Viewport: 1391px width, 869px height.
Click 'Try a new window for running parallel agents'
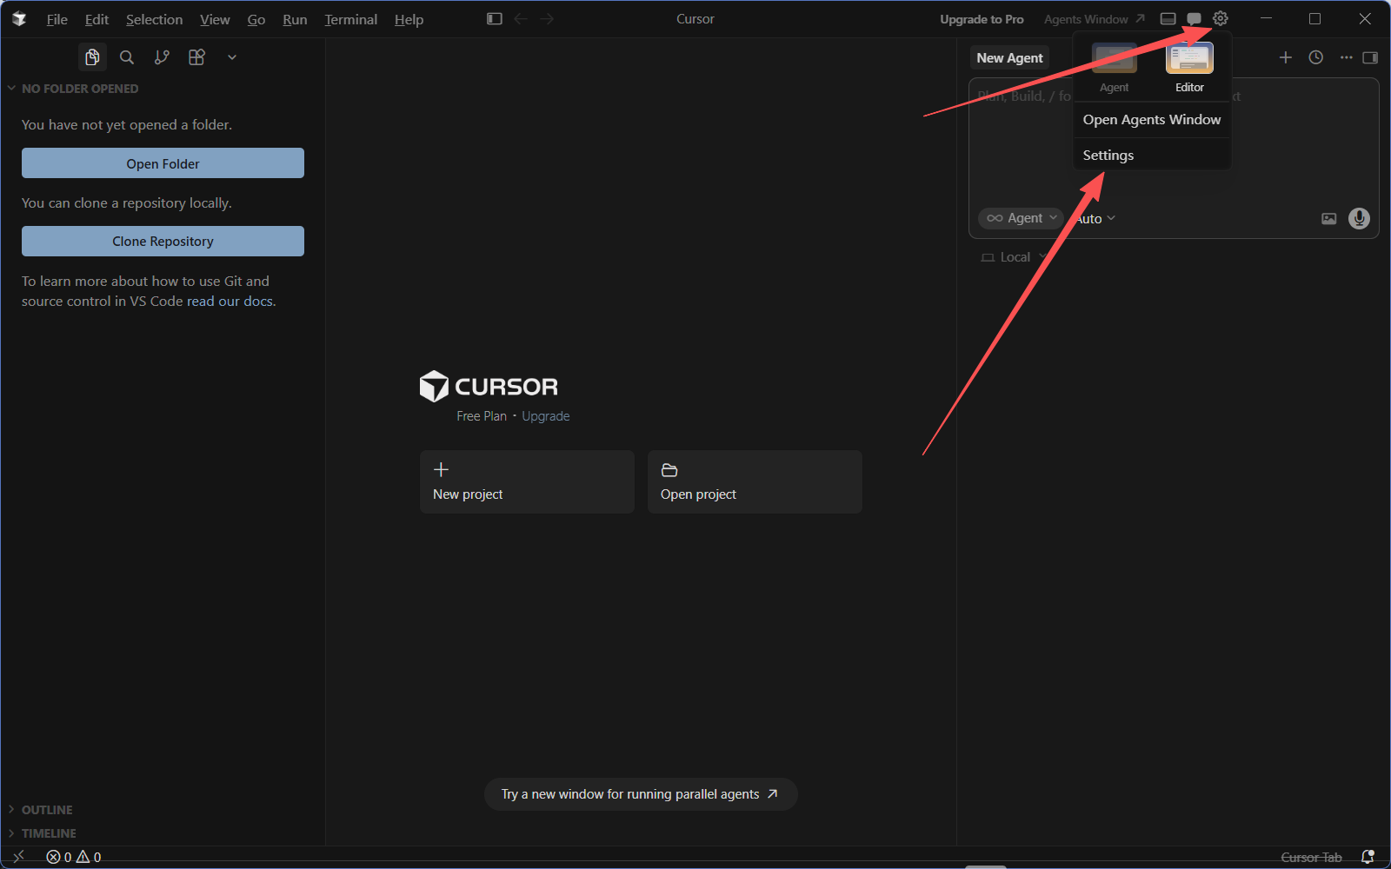641,794
